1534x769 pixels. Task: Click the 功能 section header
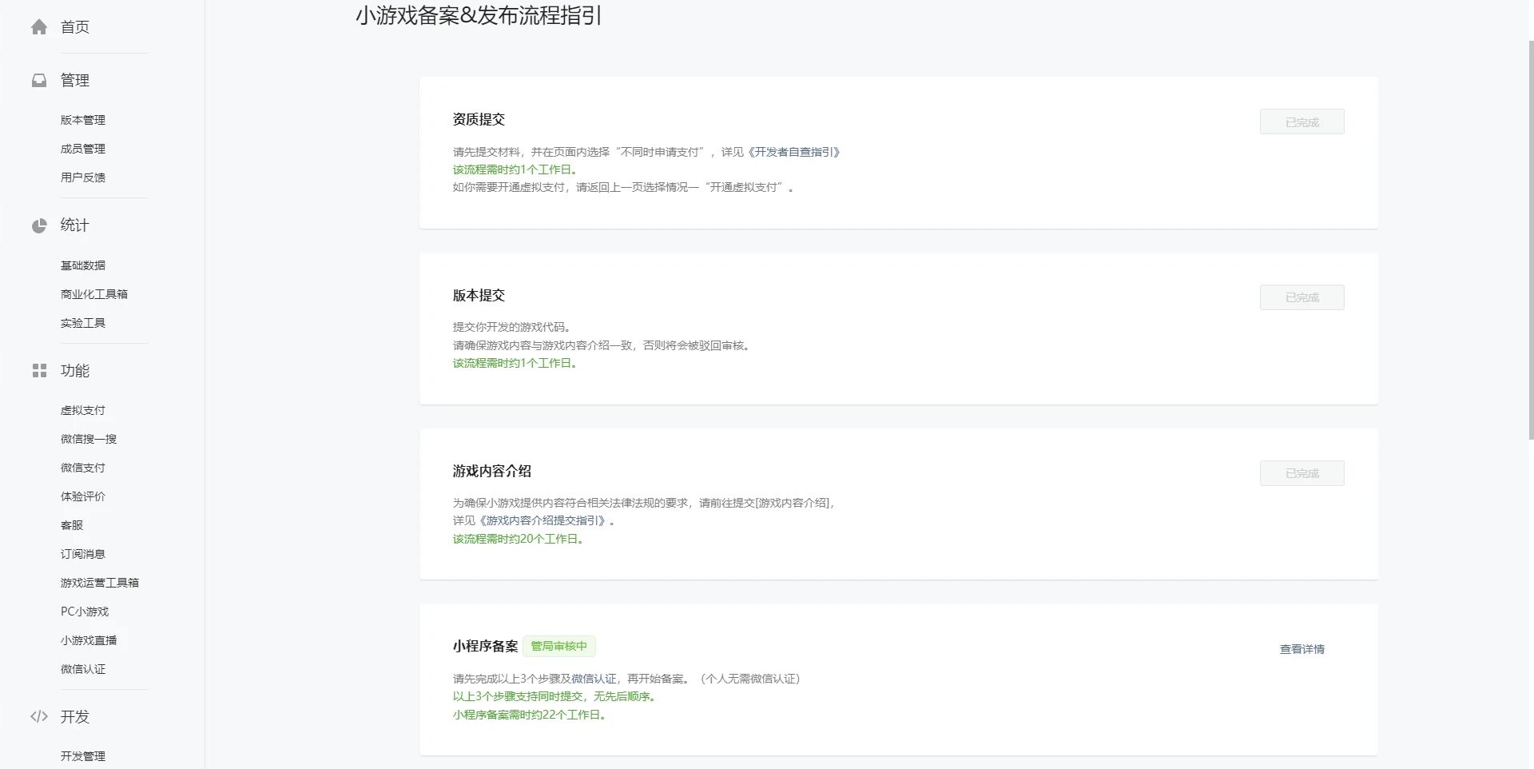[x=75, y=371]
